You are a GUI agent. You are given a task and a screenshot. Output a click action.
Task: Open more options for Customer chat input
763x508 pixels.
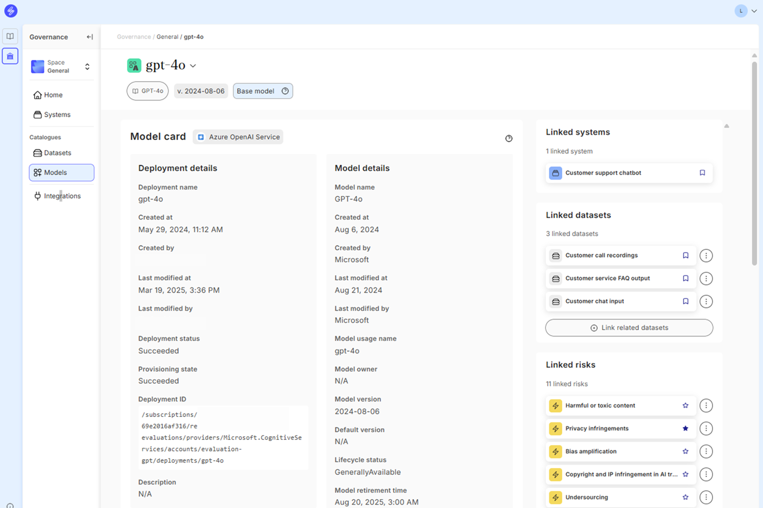click(x=706, y=301)
